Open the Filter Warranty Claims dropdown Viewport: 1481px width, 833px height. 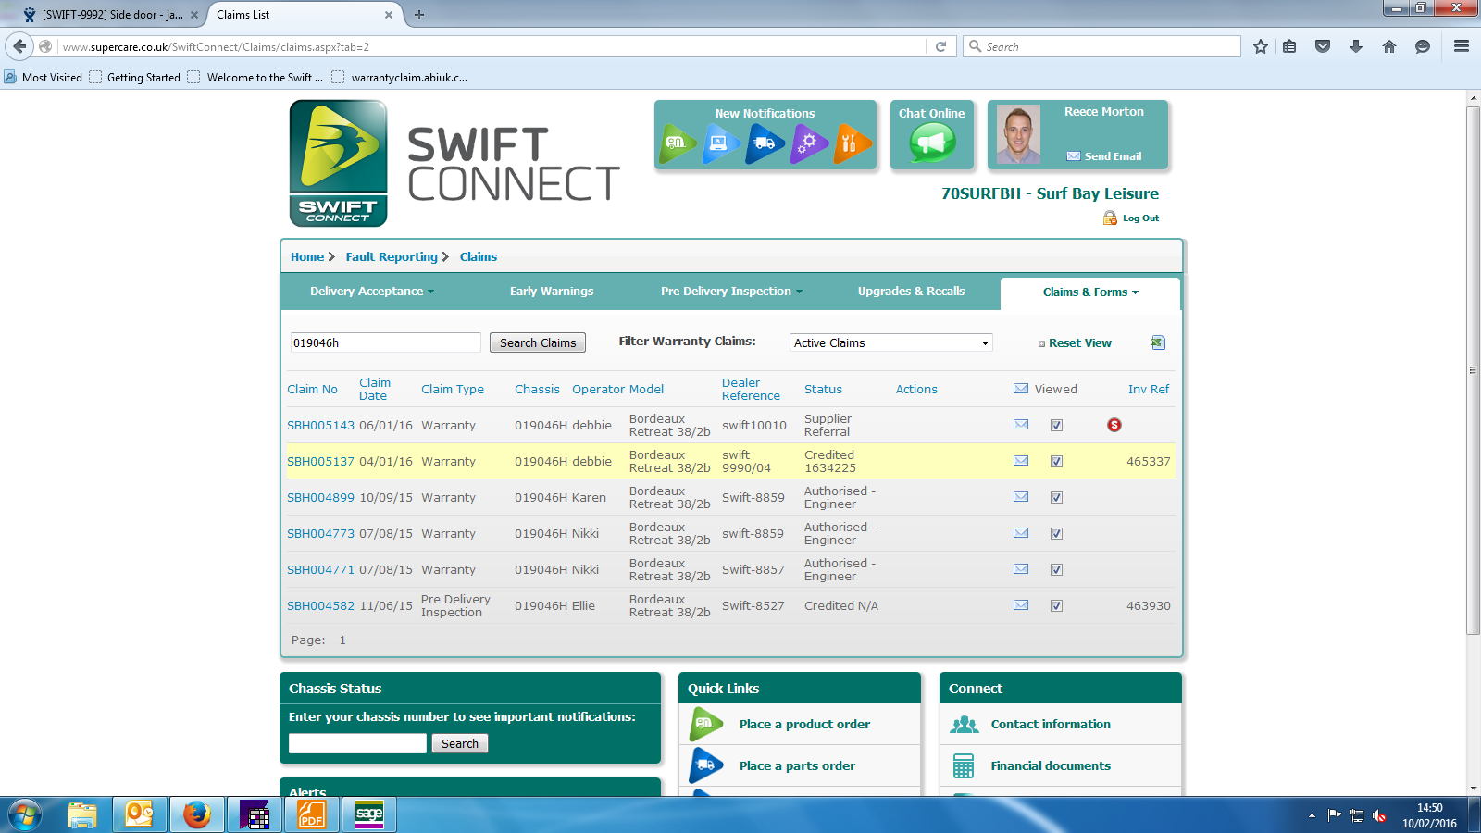890,342
